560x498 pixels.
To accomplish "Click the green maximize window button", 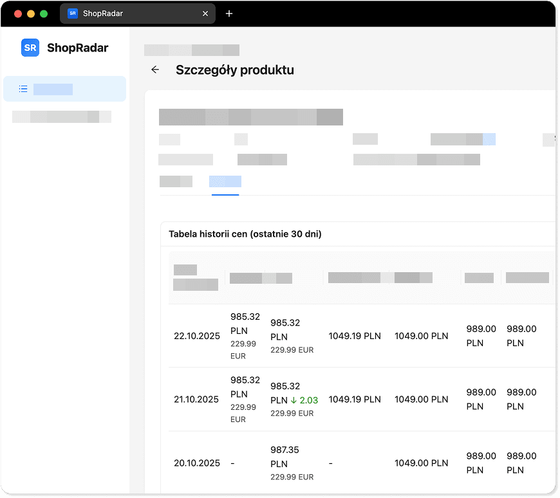I will point(44,14).
